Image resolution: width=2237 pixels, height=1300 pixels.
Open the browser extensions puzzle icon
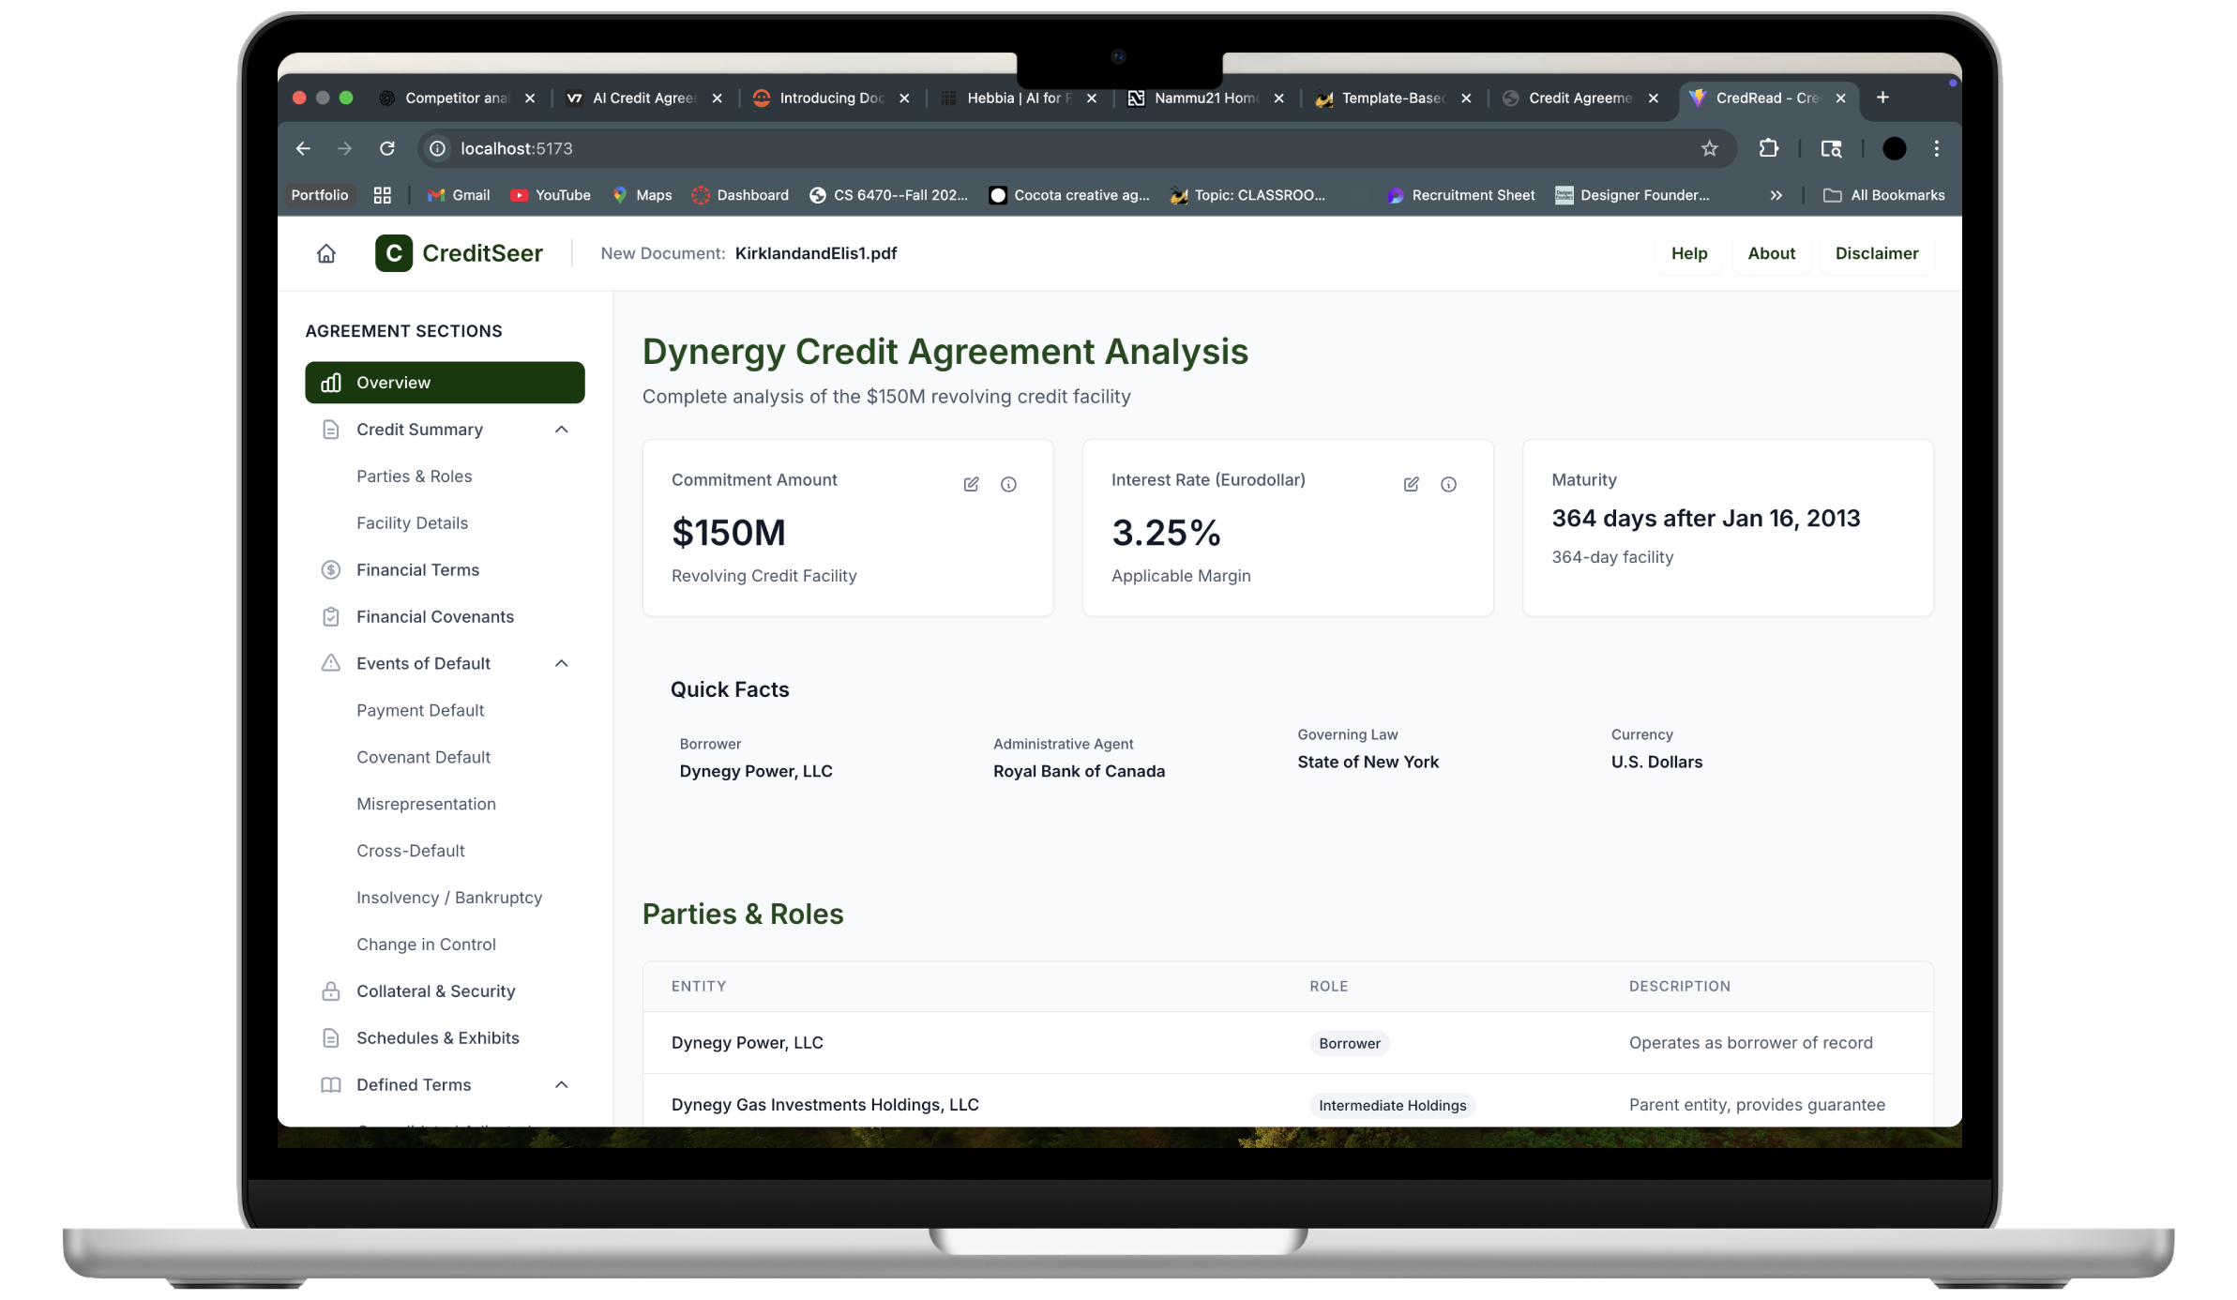(1769, 148)
